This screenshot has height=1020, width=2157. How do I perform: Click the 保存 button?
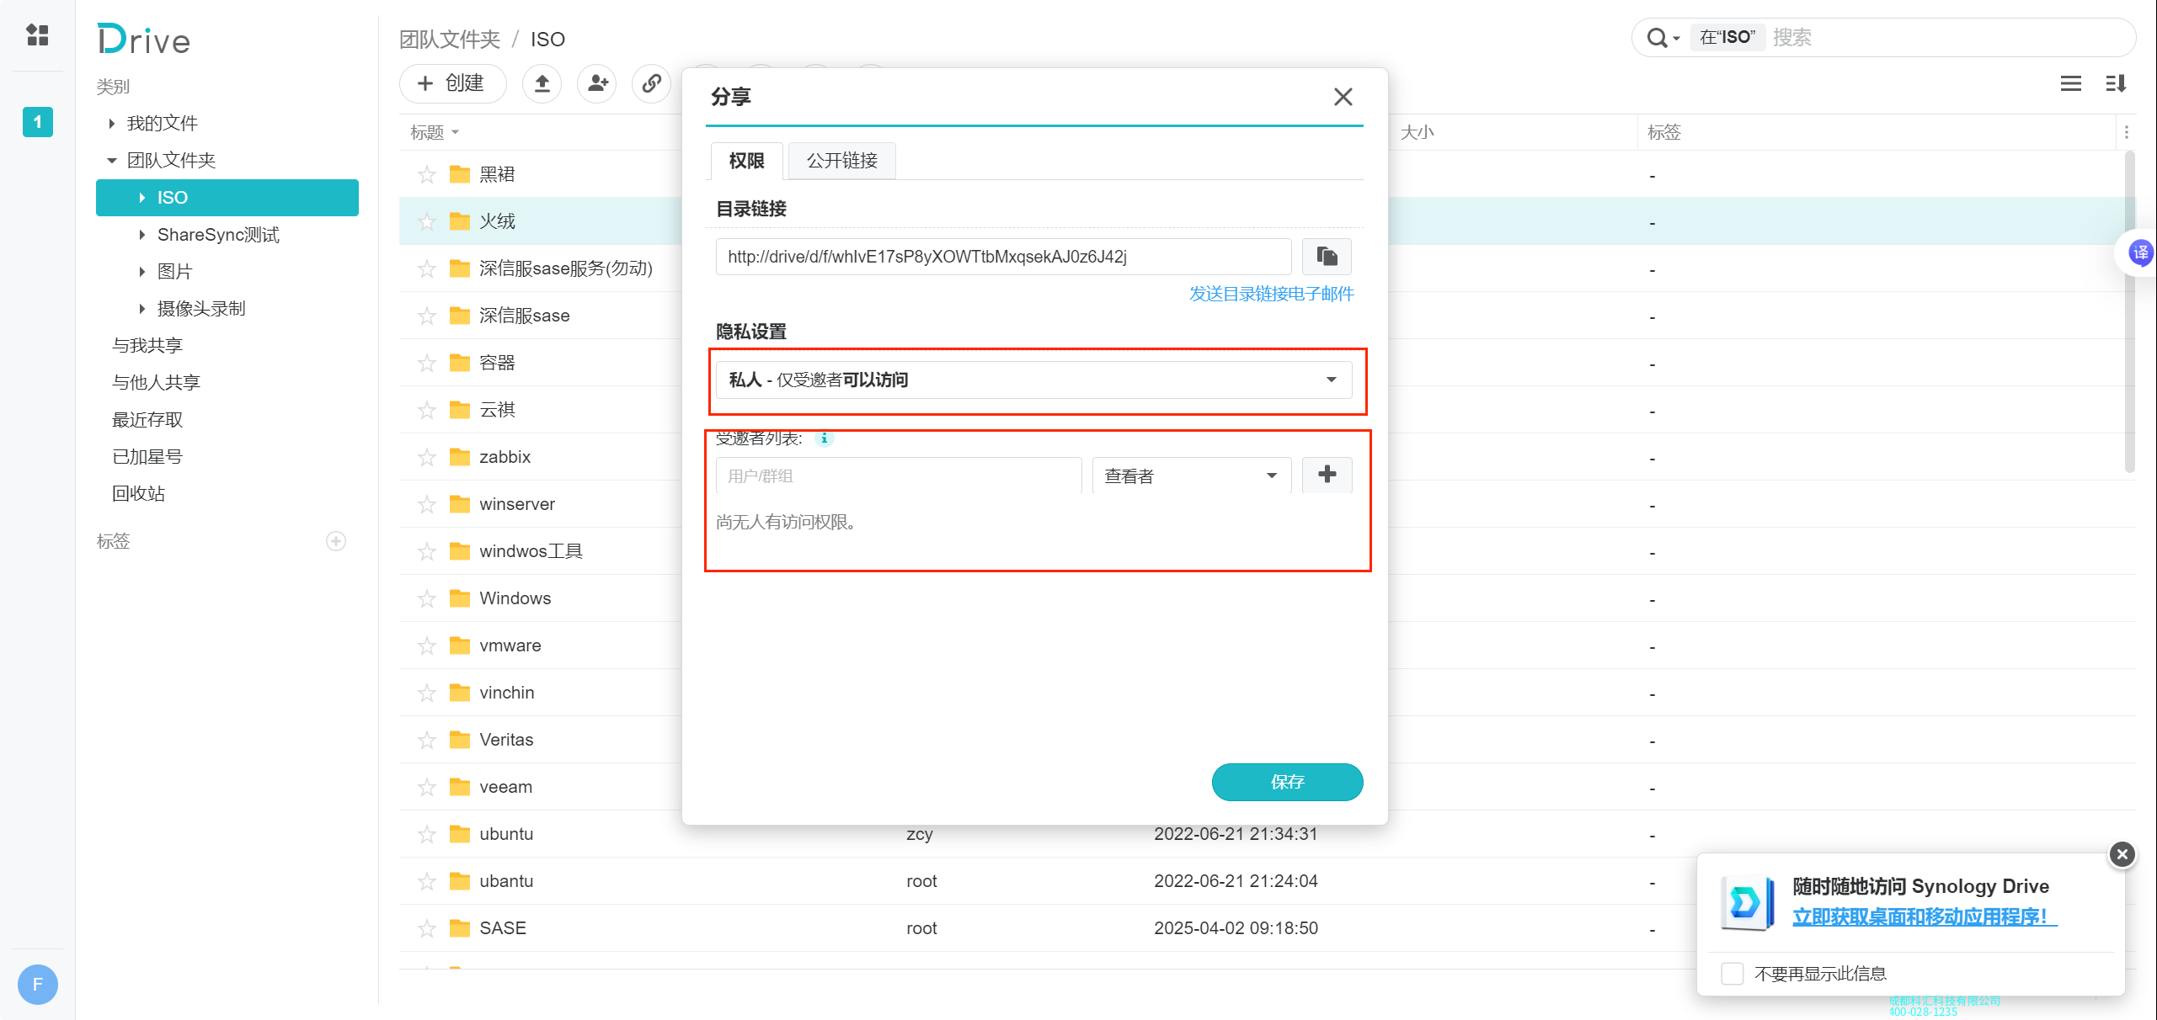pyautogui.click(x=1287, y=782)
